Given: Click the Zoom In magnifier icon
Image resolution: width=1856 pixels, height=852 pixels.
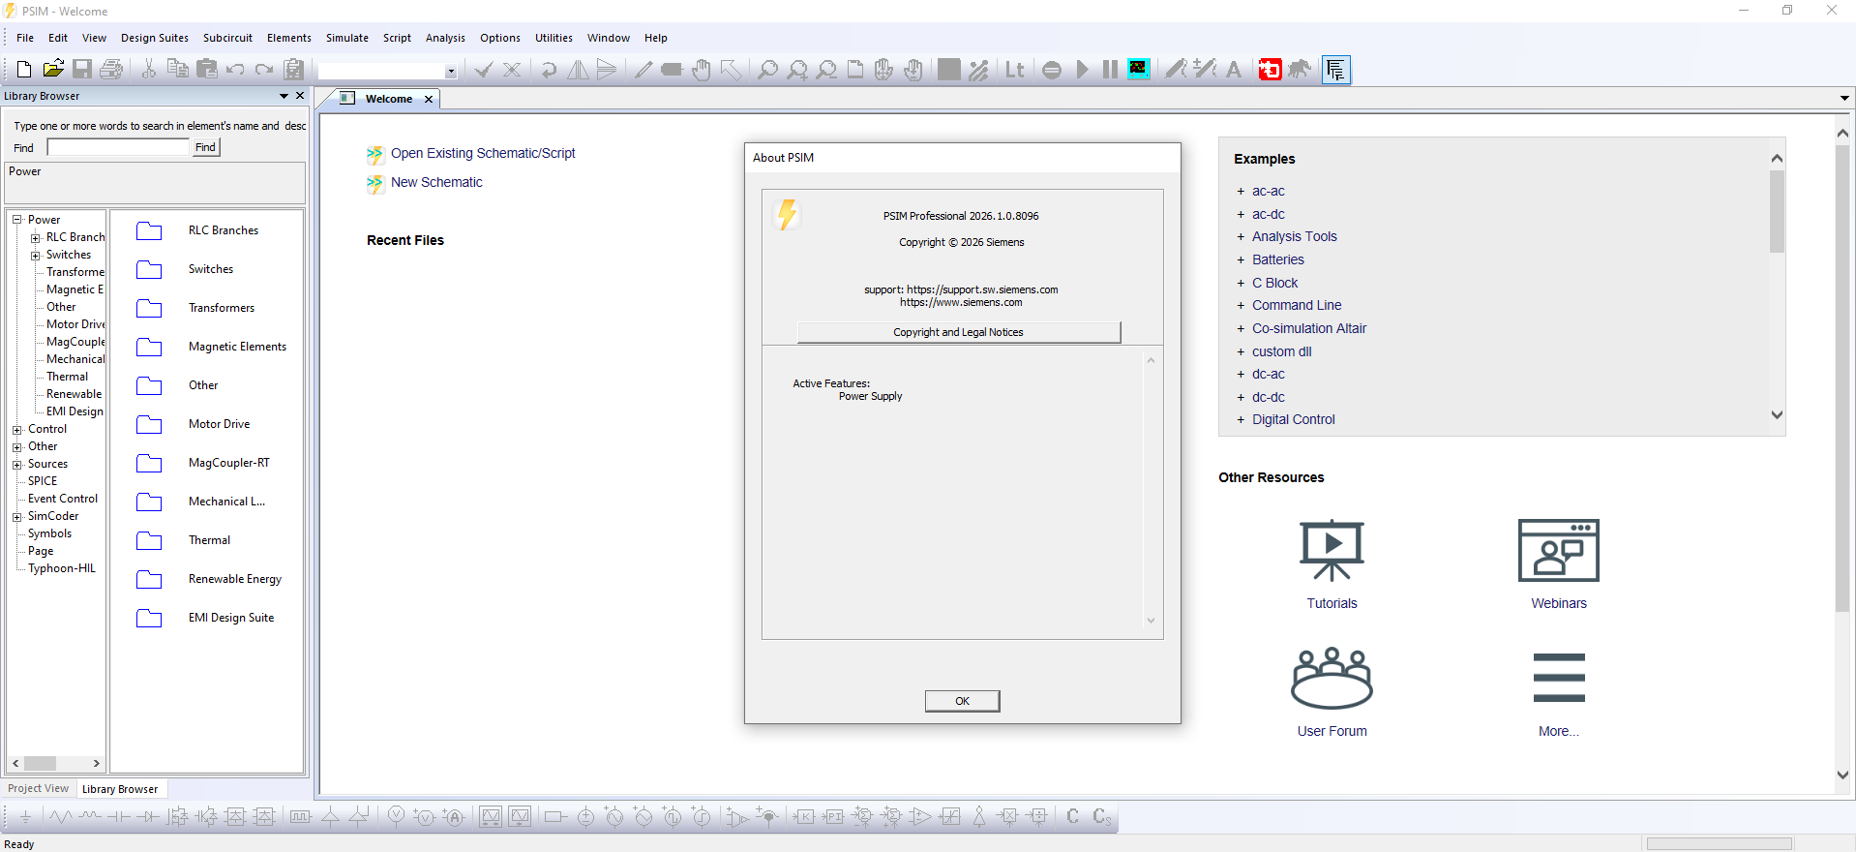Looking at the screenshot, I should coord(796,69).
